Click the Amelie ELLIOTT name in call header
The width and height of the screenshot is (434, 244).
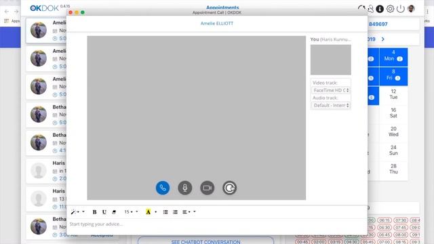(217, 24)
